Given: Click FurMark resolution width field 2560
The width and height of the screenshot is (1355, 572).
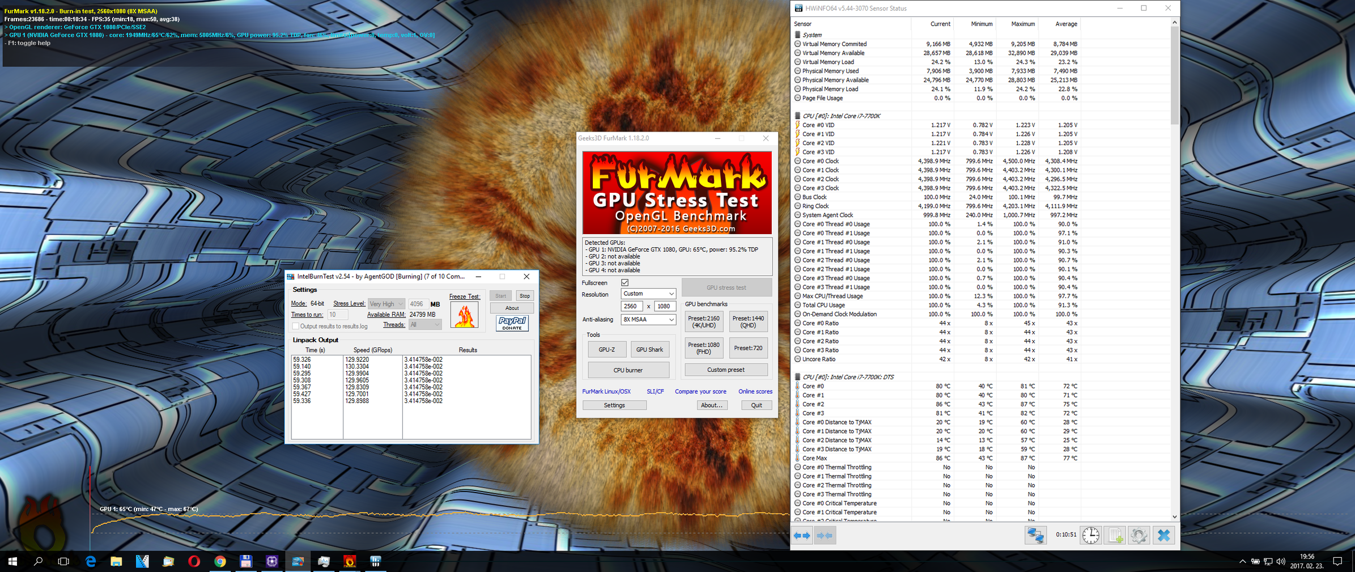Looking at the screenshot, I should [631, 306].
